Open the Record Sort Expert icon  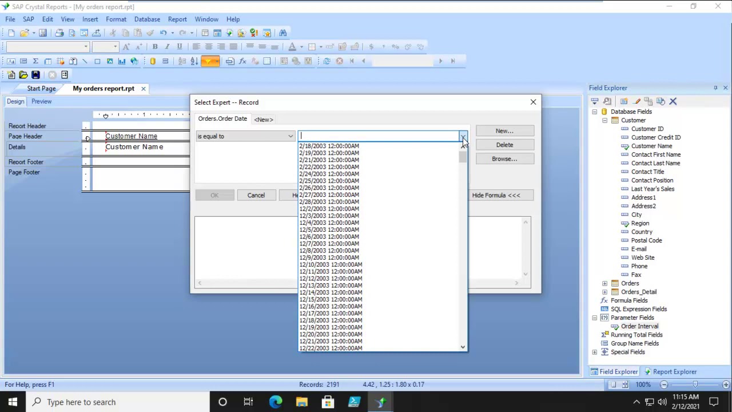pos(194,61)
